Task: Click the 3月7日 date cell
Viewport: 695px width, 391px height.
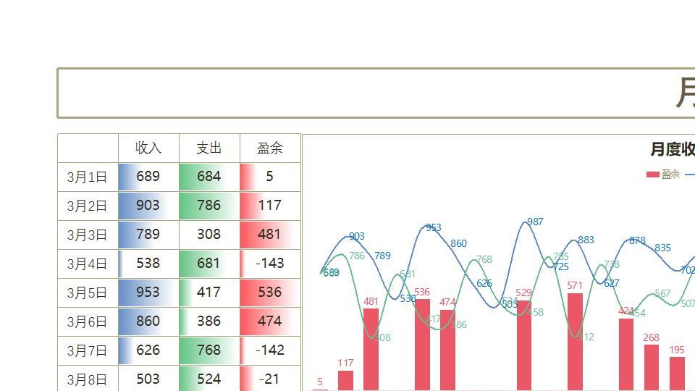Action: coord(88,351)
